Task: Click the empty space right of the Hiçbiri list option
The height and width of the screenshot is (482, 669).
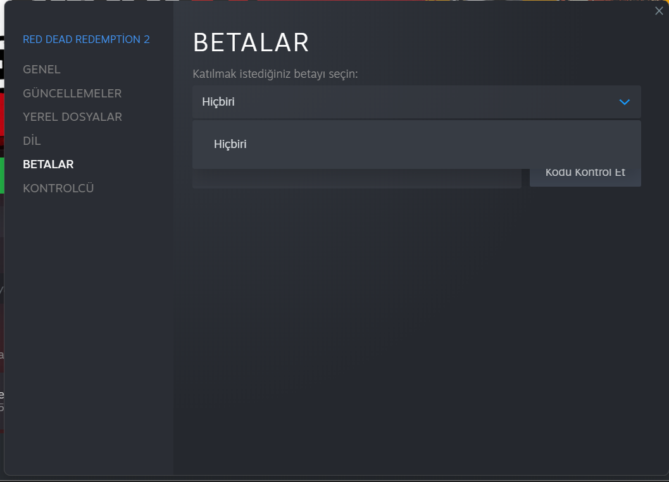Action: point(443,144)
